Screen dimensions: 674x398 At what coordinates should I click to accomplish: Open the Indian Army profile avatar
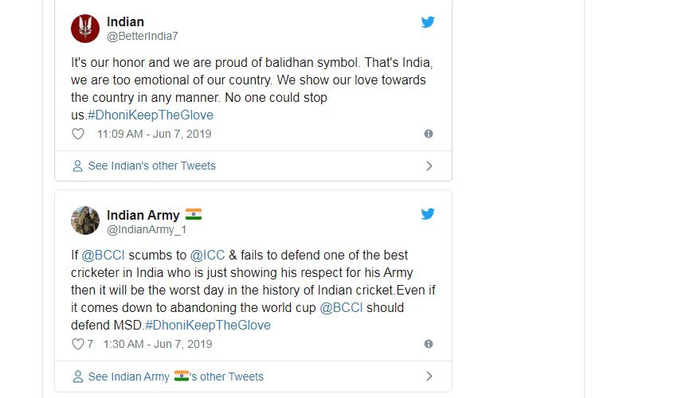(x=85, y=220)
